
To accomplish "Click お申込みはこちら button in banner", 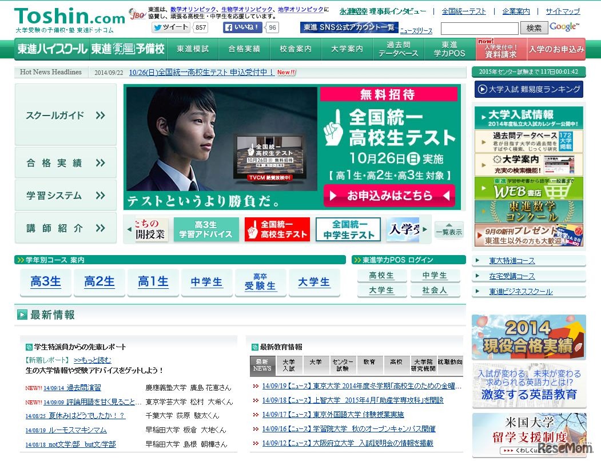I will pos(389,196).
